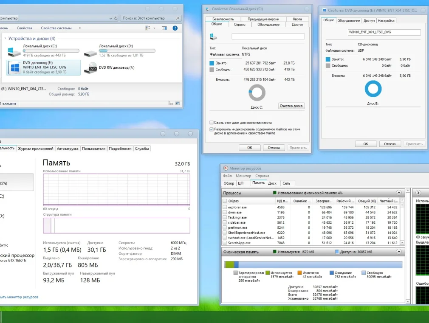Click the search magnifier icon in Explorer
The width and height of the screenshot is (429, 323).
178,18
